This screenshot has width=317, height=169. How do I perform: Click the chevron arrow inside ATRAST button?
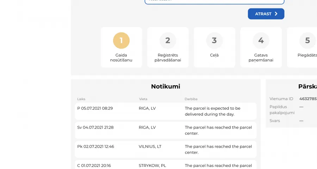[276, 14]
